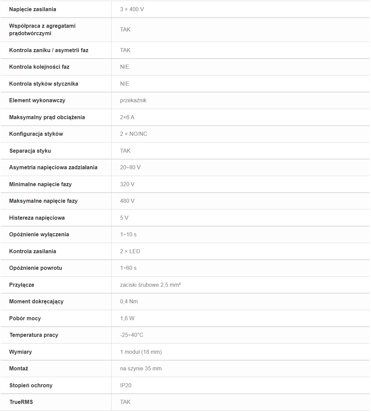Click the '-25÷40°C' temperature value
The height and width of the screenshot is (412, 371).
(x=131, y=335)
